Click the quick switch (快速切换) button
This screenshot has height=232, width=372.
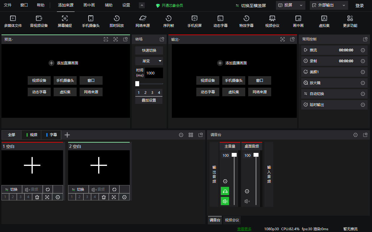(x=149, y=50)
